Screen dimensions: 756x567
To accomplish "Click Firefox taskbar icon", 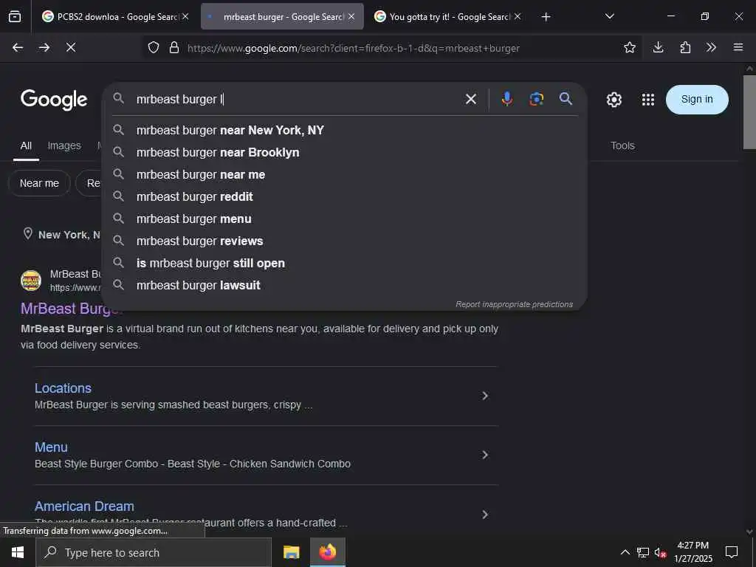I will [327, 552].
